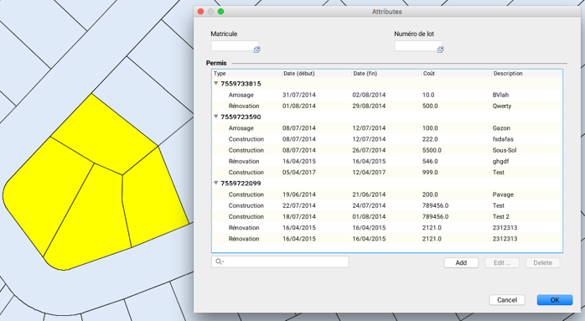
Task: Sort by the Type column header
Action: [x=246, y=74]
